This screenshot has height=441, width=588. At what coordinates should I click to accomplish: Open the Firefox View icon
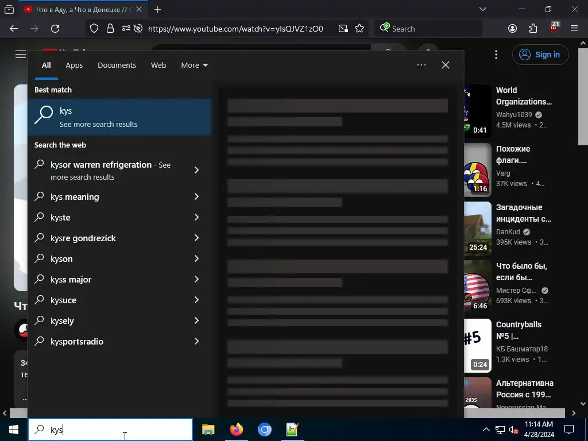coord(9,10)
